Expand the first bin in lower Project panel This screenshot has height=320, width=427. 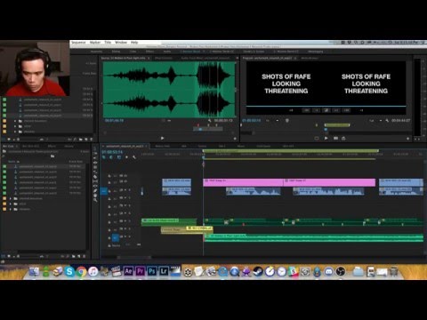pyautogui.click(x=11, y=198)
